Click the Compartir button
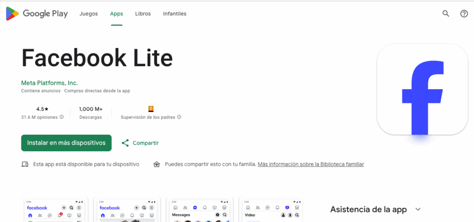 click(x=140, y=143)
